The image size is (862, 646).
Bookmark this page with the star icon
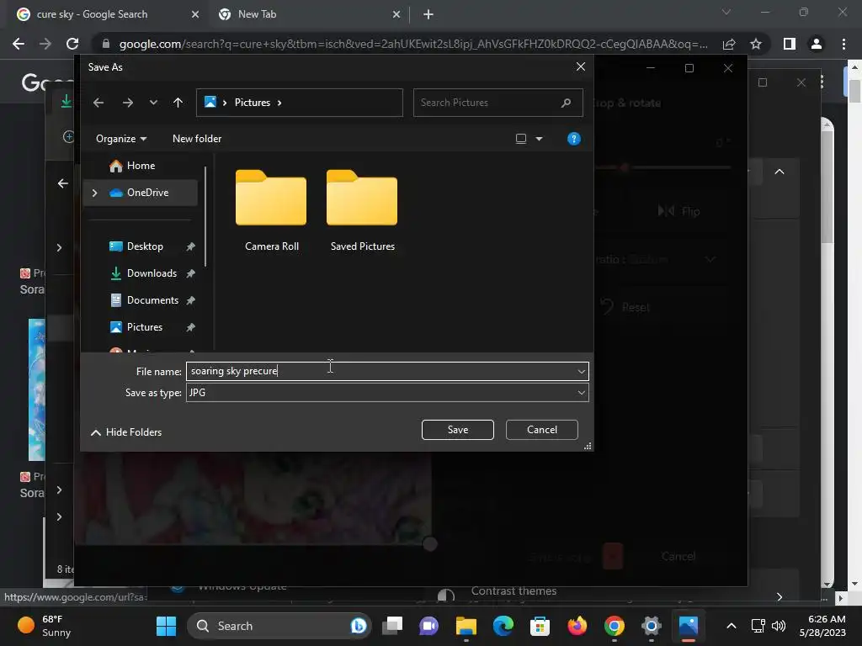[756, 44]
